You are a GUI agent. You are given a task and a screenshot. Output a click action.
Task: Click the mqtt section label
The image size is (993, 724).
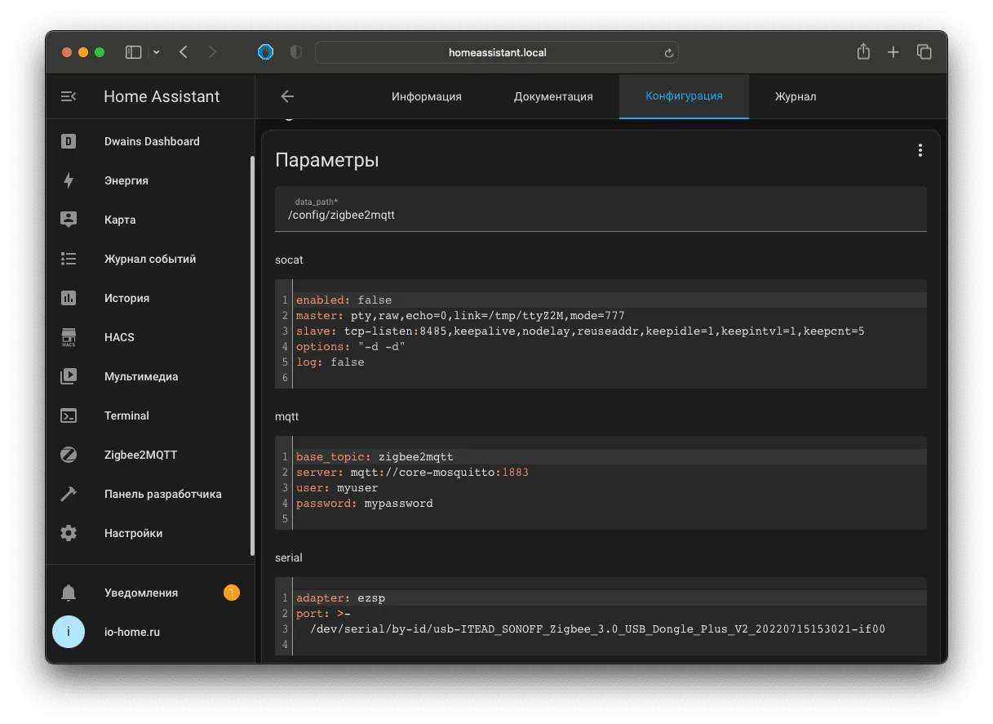287,416
